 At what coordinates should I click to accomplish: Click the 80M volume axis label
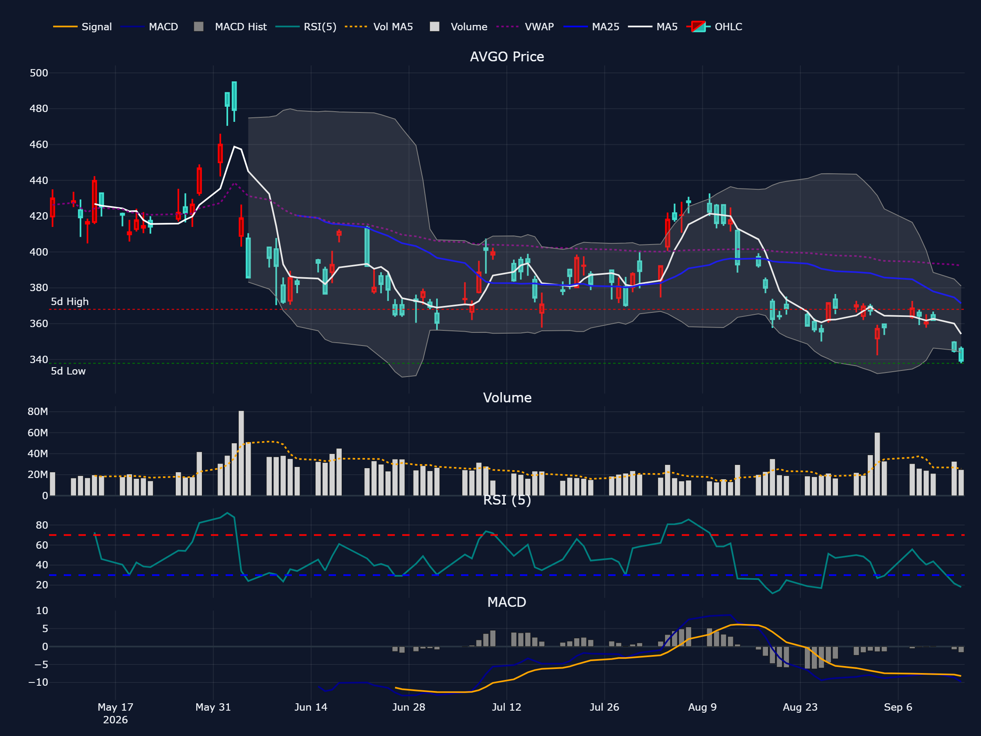coord(38,412)
